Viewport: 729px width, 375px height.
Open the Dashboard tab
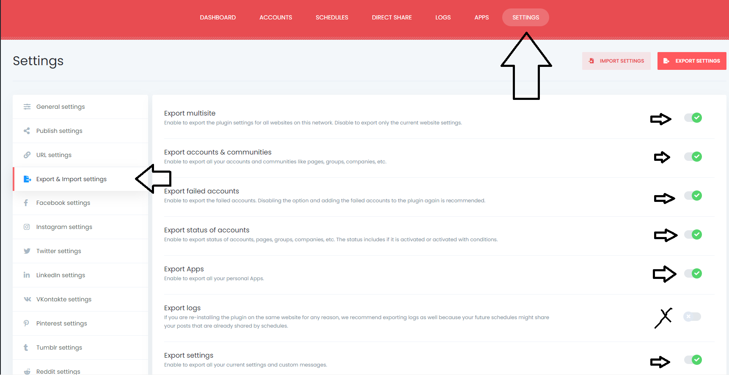point(218,17)
